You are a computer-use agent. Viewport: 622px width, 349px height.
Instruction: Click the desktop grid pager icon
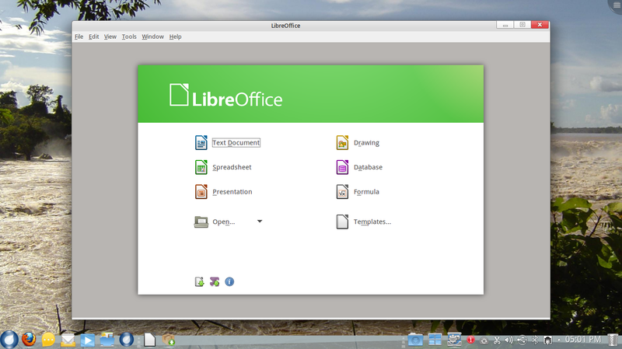point(435,340)
